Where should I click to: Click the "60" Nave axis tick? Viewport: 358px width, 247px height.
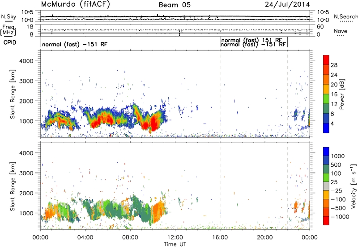pos(320,27)
